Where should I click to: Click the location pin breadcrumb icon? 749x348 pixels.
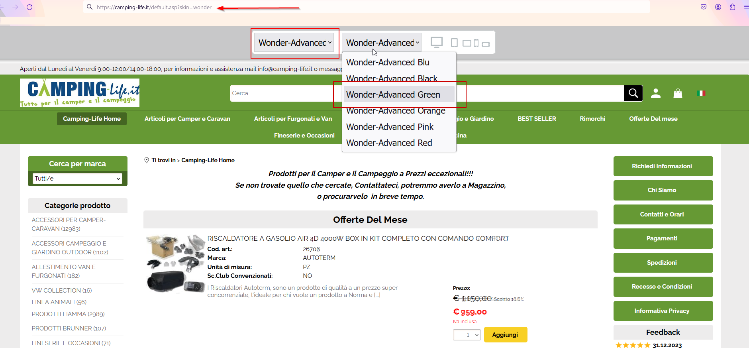(147, 160)
